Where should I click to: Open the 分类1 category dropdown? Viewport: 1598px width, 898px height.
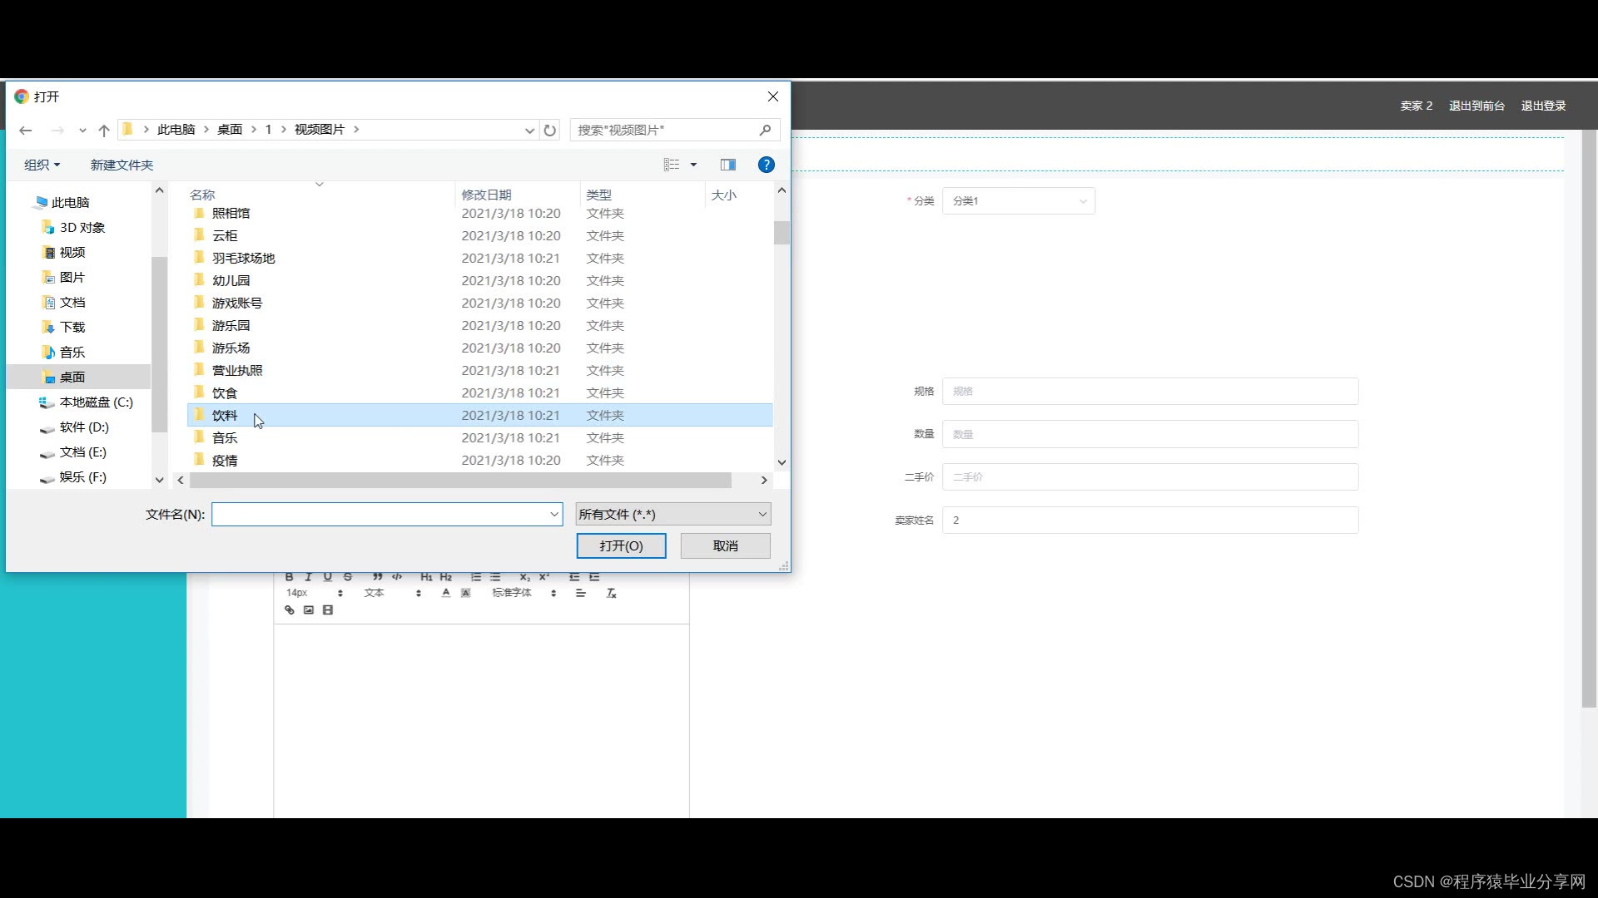[x=1018, y=201]
